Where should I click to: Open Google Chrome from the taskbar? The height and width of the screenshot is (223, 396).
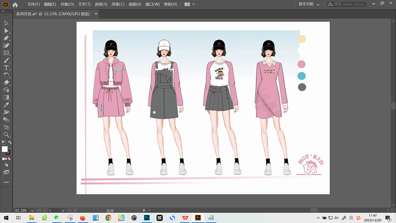(x=108, y=218)
